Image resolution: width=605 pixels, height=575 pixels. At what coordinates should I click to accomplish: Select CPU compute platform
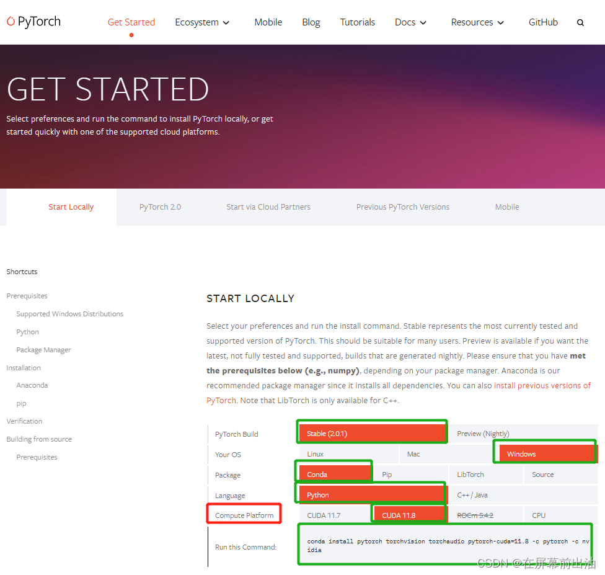(561, 515)
